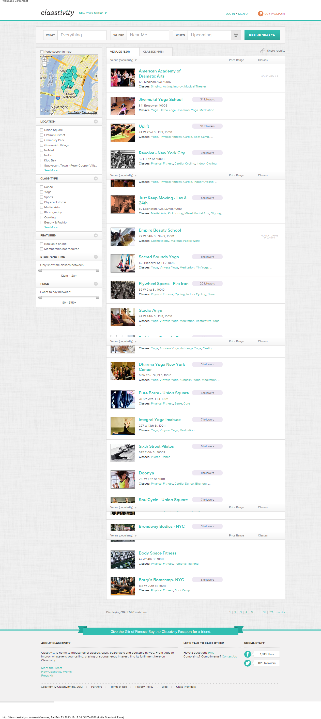This screenshot has width=321, height=719.
Task: Zoom in on the map
Action: (x=44, y=59)
